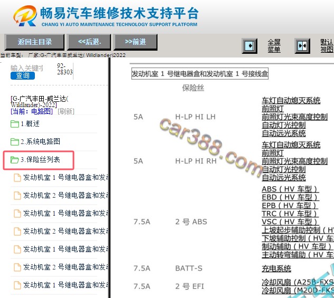This screenshot has height=298, width=334.
Task: Open EPB ( HV 车型 ) link
Action: 290,205
